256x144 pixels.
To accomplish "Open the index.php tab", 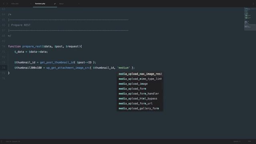I will (x=15, y=4).
